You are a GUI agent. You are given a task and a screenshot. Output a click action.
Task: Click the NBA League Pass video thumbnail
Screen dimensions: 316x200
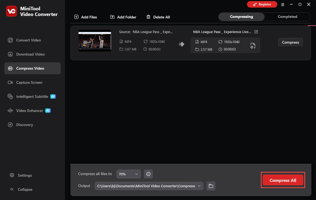click(95, 41)
